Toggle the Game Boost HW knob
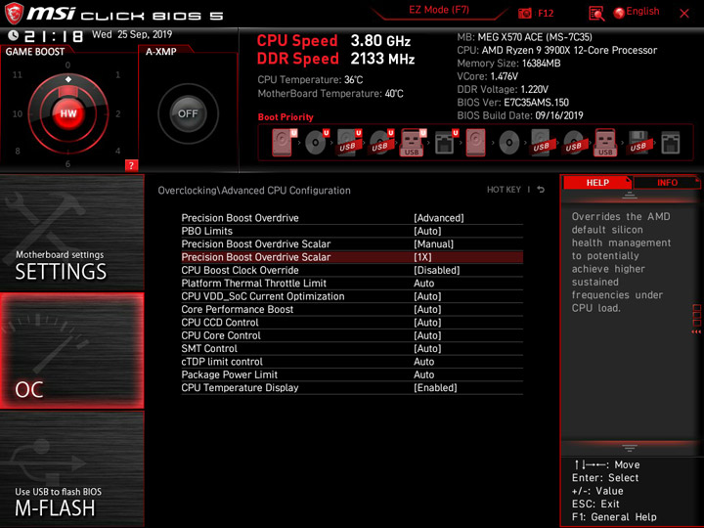Screen dimensions: 704x528 click(x=68, y=113)
